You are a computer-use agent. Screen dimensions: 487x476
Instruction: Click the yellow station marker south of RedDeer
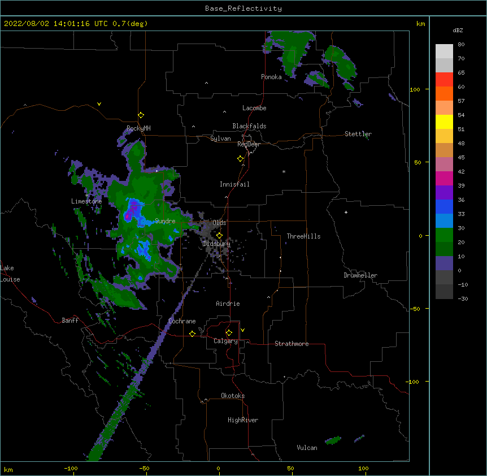(x=241, y=159)
